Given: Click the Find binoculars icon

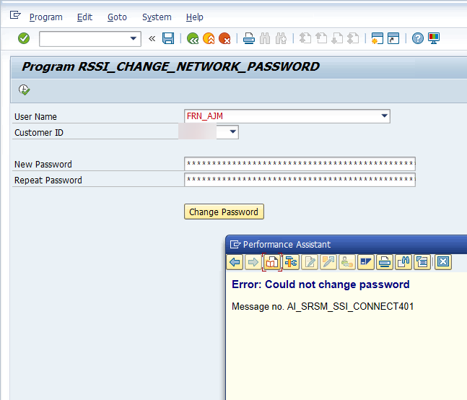Looking at the screenshot, I should pyautogui.click(x=265, y=38).
